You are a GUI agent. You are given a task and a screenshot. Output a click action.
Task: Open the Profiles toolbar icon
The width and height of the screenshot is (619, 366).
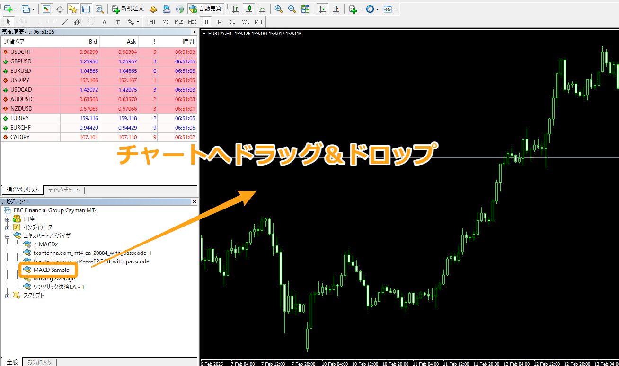coord(26,9)
